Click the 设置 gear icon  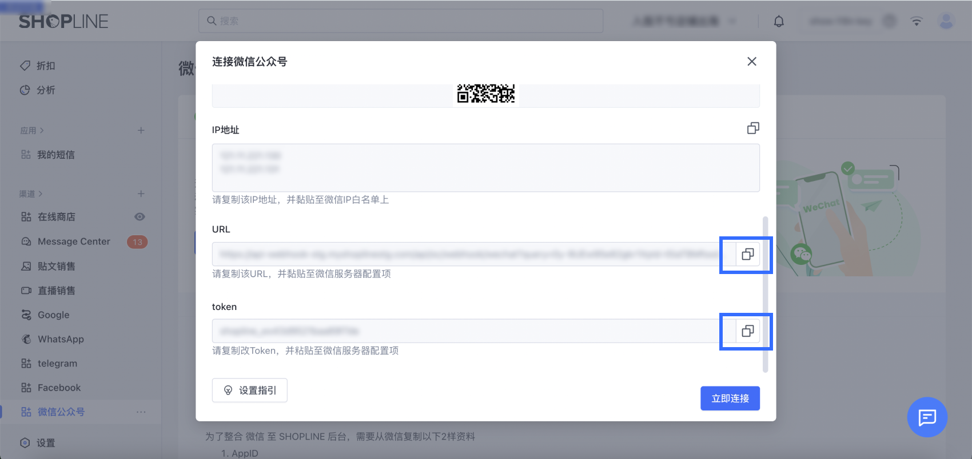[25, 443]
